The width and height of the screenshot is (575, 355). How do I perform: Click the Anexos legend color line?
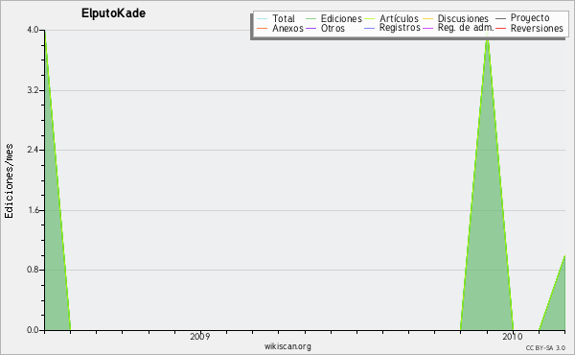[x=263, y=28]
